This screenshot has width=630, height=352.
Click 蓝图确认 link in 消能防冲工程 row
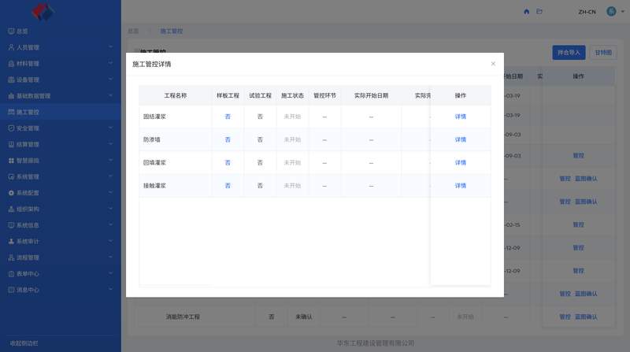click(586, 317)
